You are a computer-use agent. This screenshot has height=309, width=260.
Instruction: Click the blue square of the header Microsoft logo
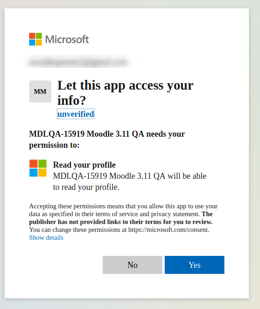coord(32,42)
